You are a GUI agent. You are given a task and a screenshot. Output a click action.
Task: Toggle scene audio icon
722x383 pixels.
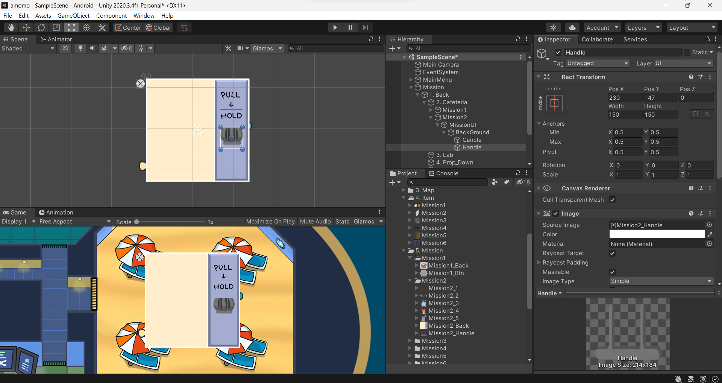(x=92, y=48)
